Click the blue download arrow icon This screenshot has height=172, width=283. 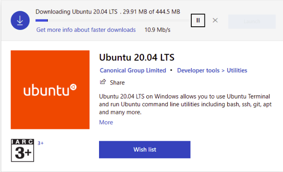(x=20, y=20)
